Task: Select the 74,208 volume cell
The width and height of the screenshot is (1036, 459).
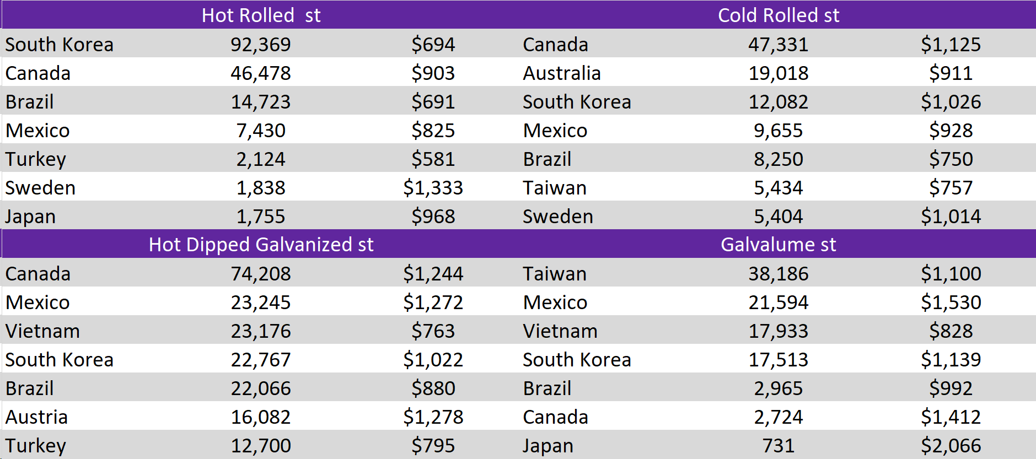Action: (261, 274)
